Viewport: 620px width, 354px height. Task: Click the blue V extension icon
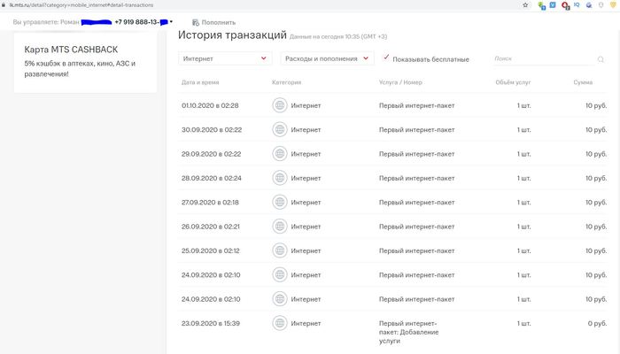[554, 5]
